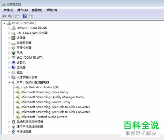Viewport: 164px width, 140px height.
Task: Select the 监视器 label
Action: 21,68
